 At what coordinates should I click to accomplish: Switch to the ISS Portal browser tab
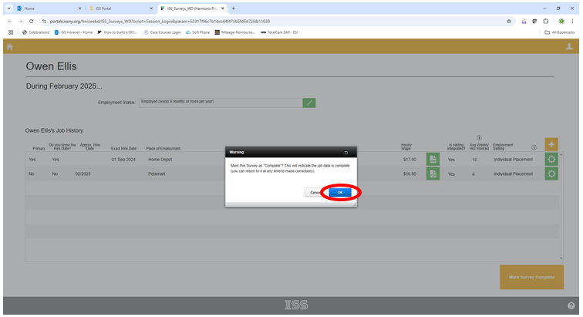(116, 8)
